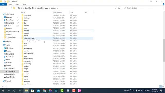This screenshot has height=93, width=165.
Task: Open taskbar Search magnifier
Action: 9,91
